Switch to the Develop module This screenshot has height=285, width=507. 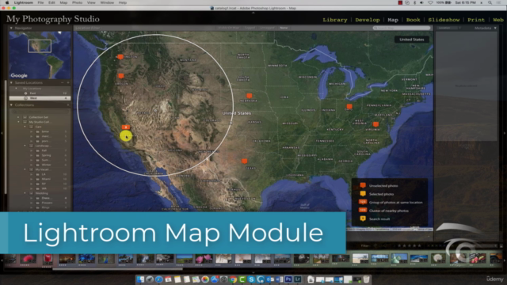click(x=368, y=20)
